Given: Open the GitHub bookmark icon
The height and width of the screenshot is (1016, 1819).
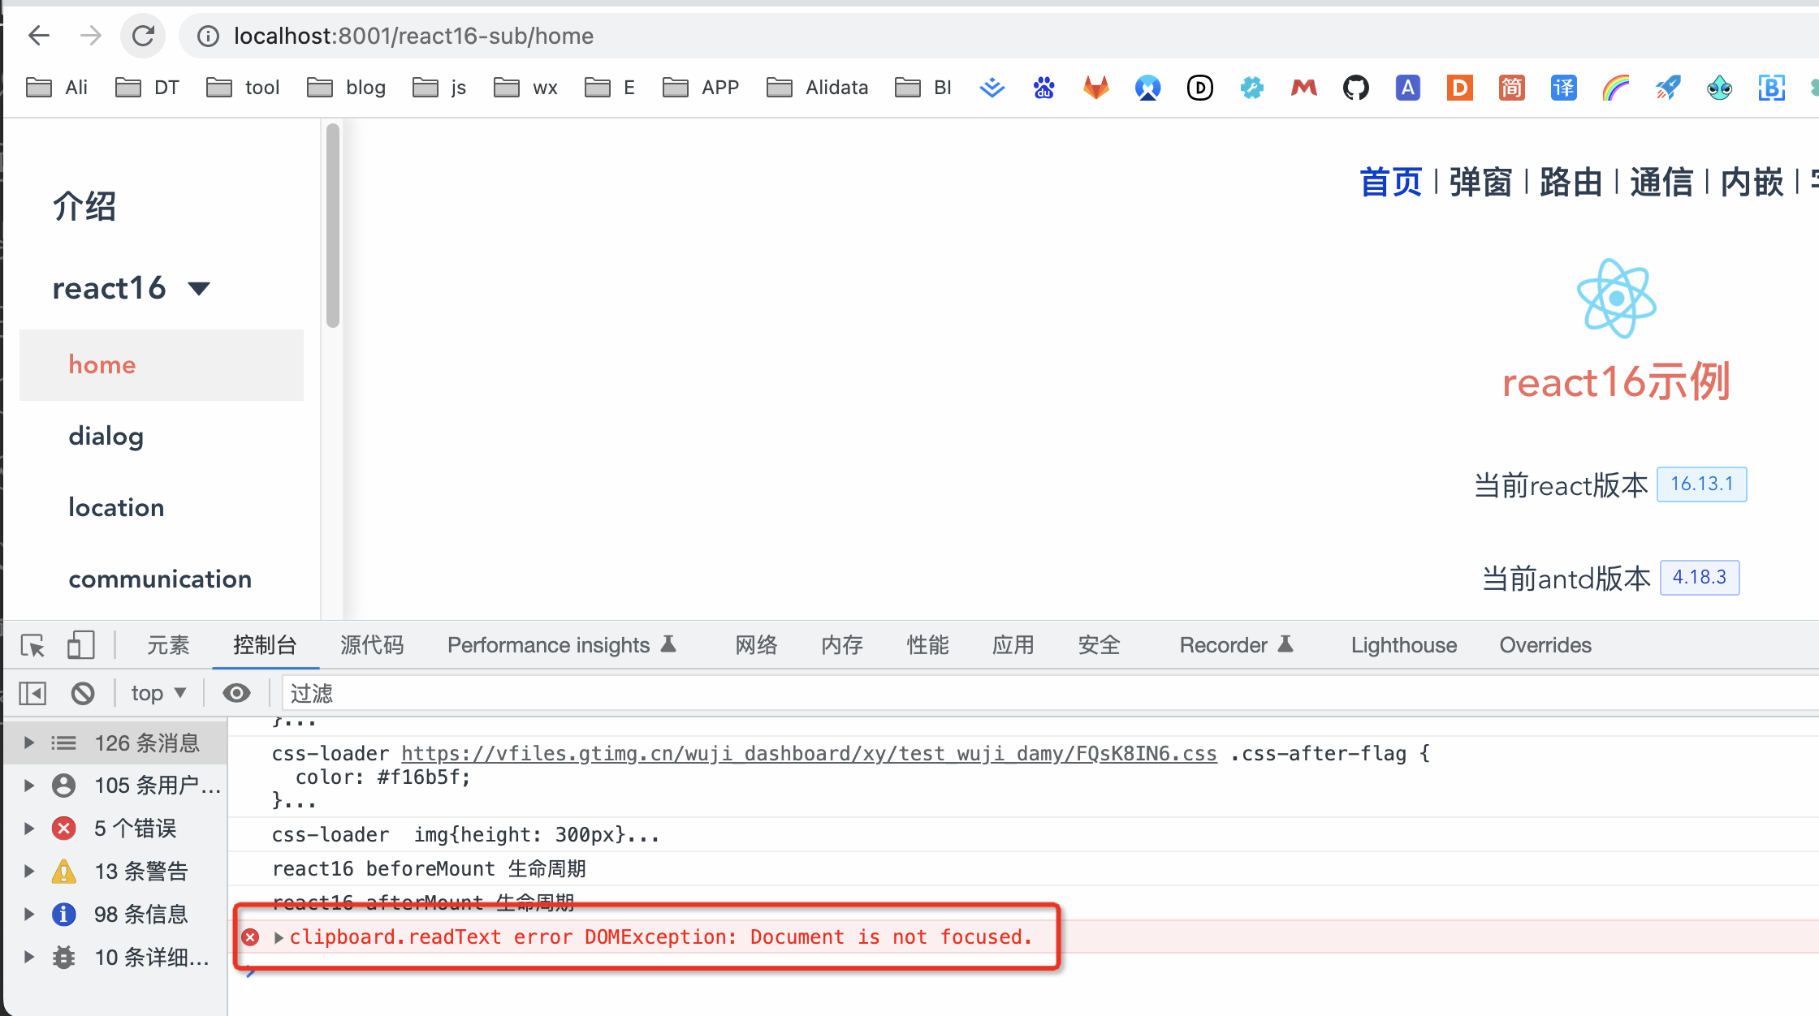Looking at the screenshot, I should 1355,88.
